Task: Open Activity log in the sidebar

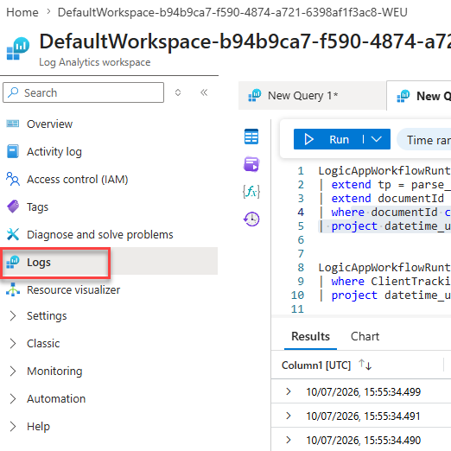Action: point(54,151)
